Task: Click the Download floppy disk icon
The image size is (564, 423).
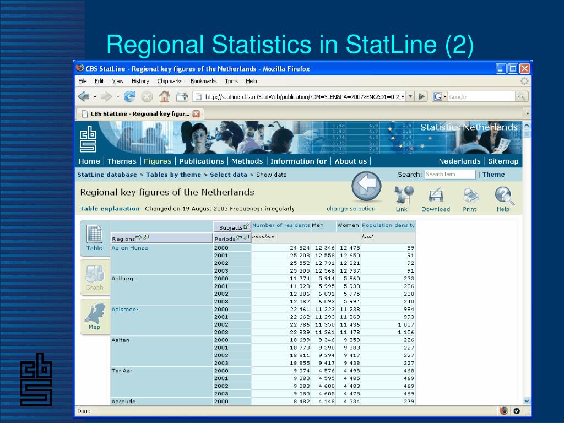Action: click(x=436, y=195)
